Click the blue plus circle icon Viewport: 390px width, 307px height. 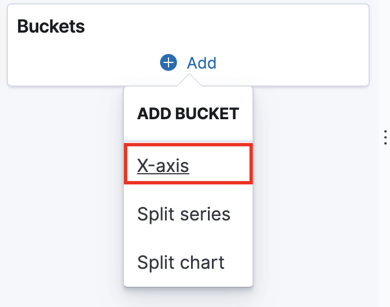(169, 62)
